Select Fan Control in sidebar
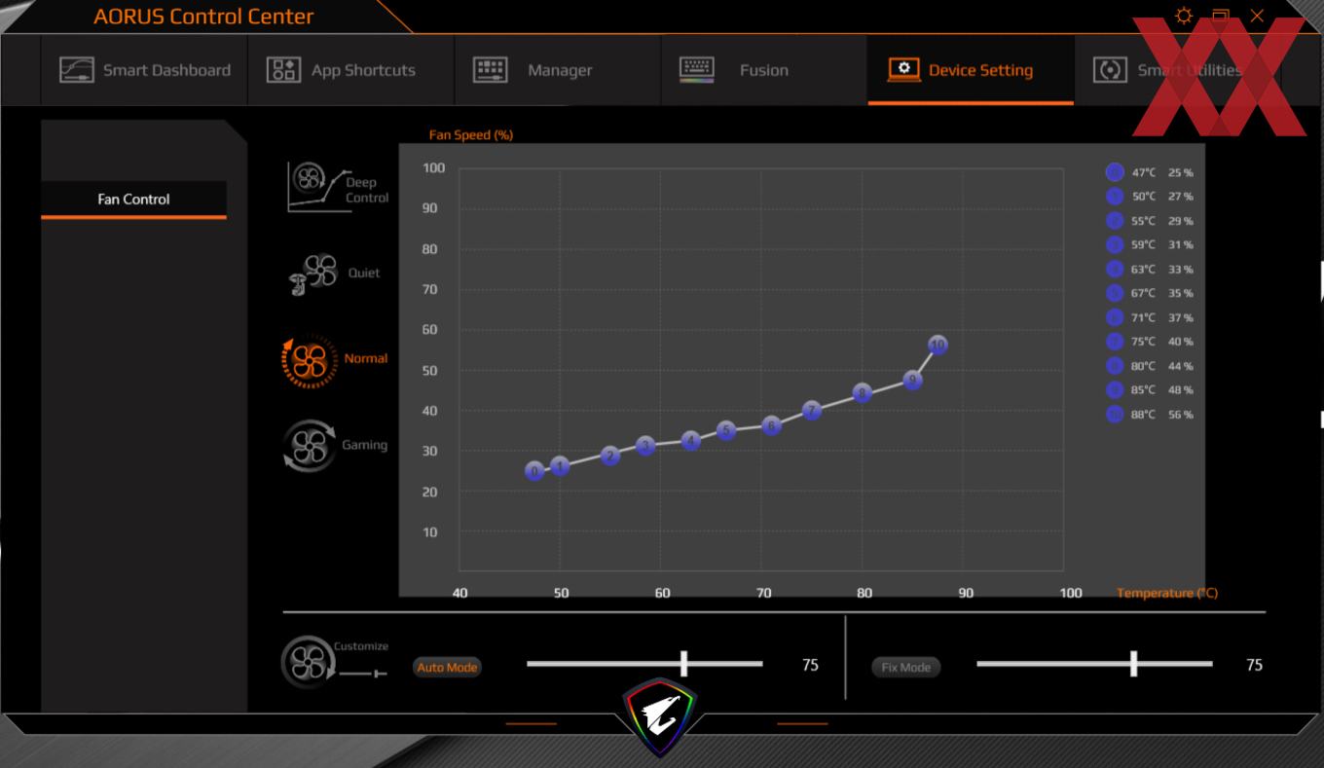The image size is (1324, 768). point(133,199)
